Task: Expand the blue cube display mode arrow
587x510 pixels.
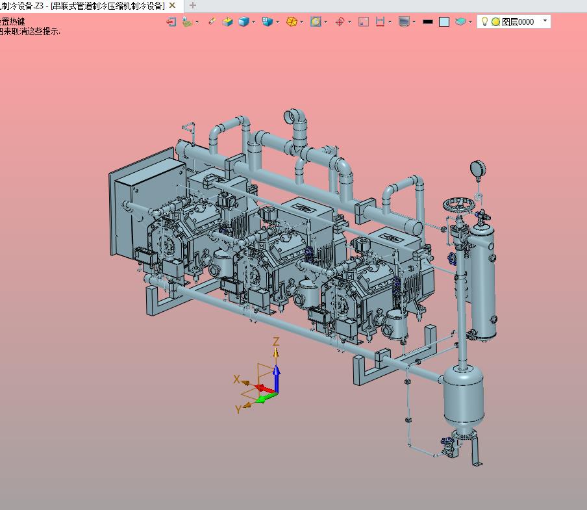Action: coord(253,21)
